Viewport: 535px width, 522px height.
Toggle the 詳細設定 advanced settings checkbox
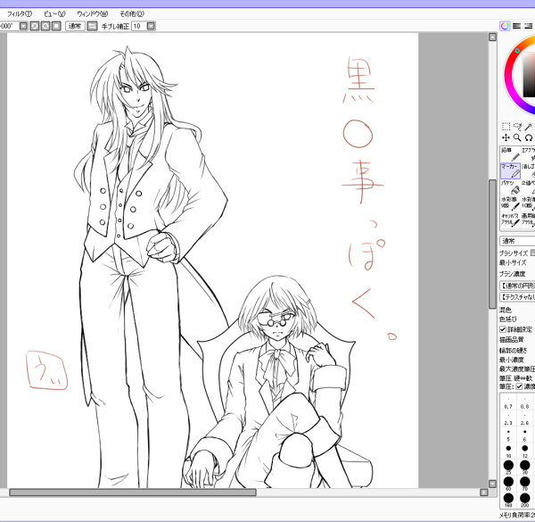click(x=503, y=329)
